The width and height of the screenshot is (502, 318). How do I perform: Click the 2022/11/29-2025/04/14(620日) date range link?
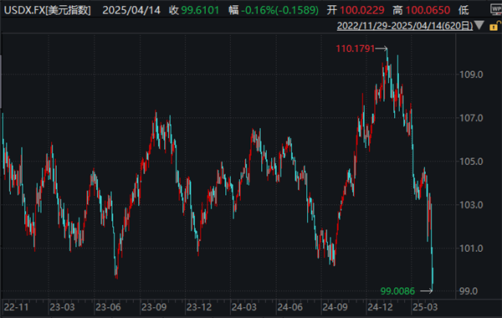coord(405,26)
